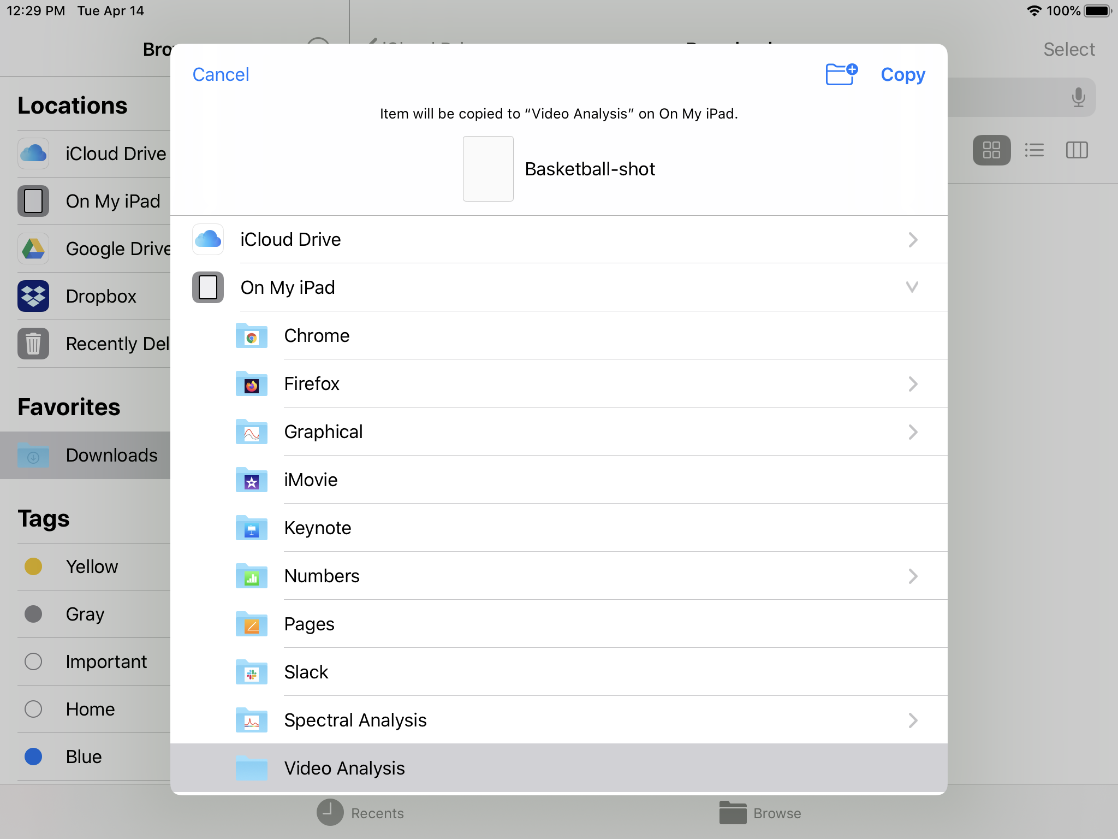
Task: Select the Slack folder icon
Action: point(251,672)
